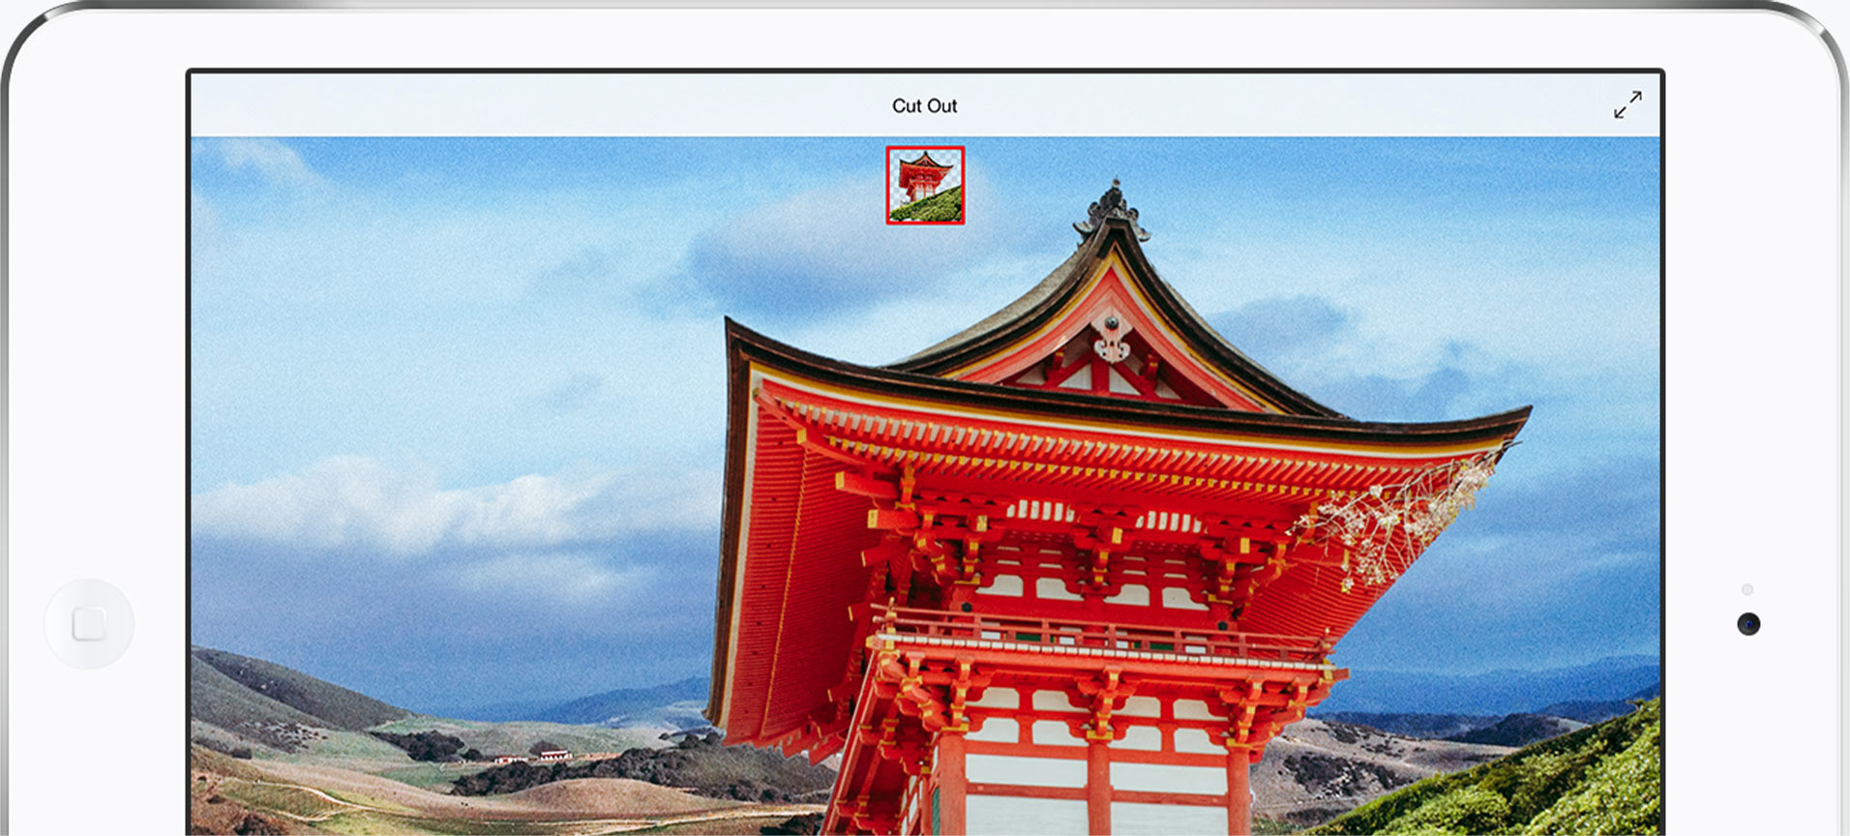The image size is (1850, 836).
Task: Select the temple cutout layer thumbnail
Action: (x=925, y=185)
